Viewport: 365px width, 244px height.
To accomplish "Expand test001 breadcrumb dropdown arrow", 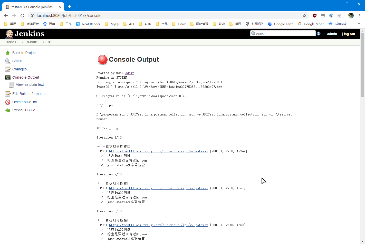I will click(44, 42).
